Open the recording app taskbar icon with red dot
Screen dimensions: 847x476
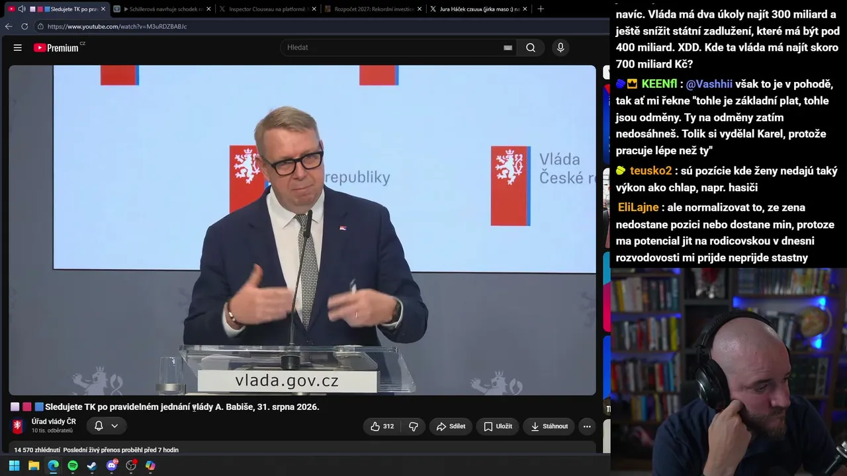point(131,465)
